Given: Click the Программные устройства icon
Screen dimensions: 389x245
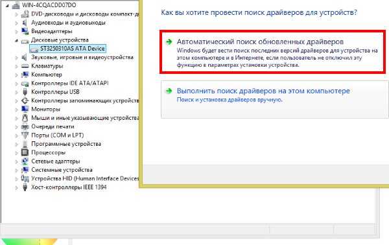Looking at the screenshot, I should (25, 144).
